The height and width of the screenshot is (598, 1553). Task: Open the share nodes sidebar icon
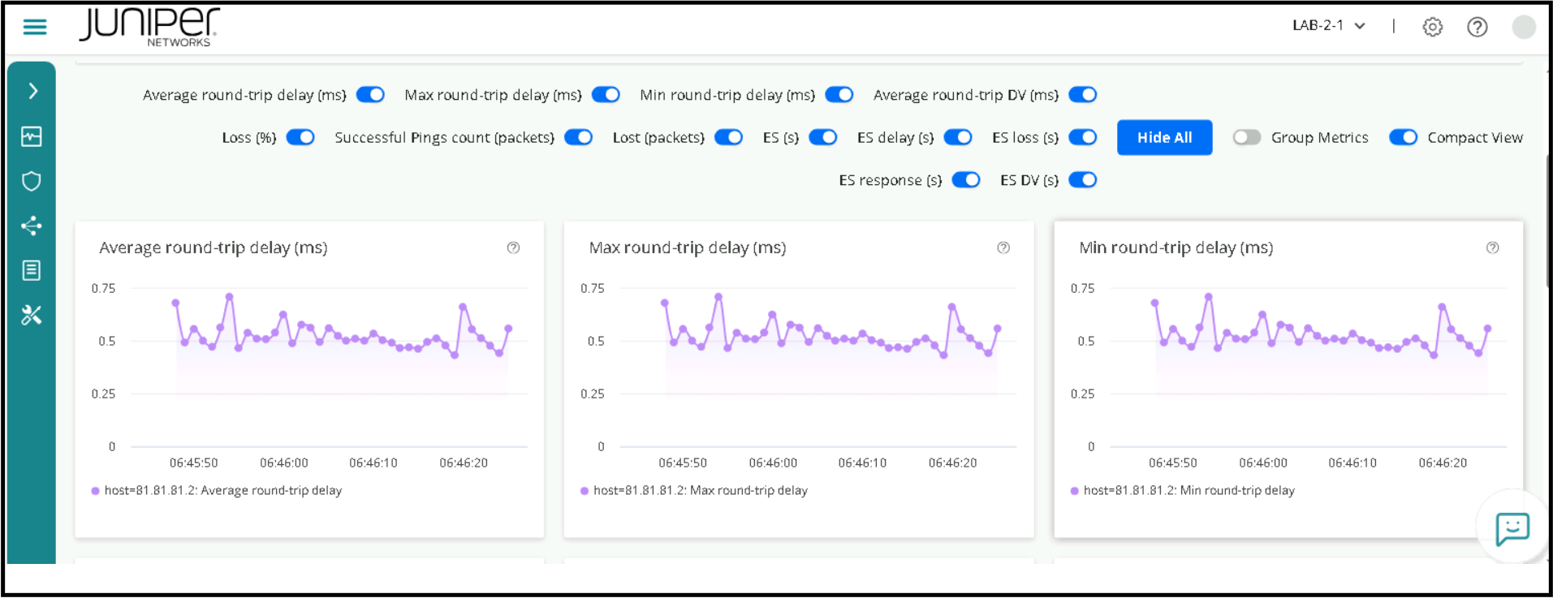click(x=32, y=226)
